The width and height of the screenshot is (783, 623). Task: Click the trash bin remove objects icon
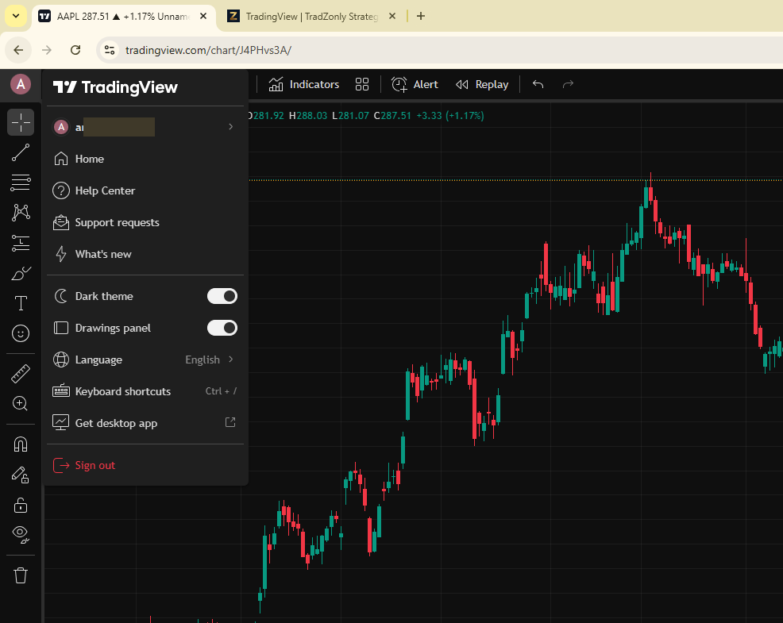21,575
